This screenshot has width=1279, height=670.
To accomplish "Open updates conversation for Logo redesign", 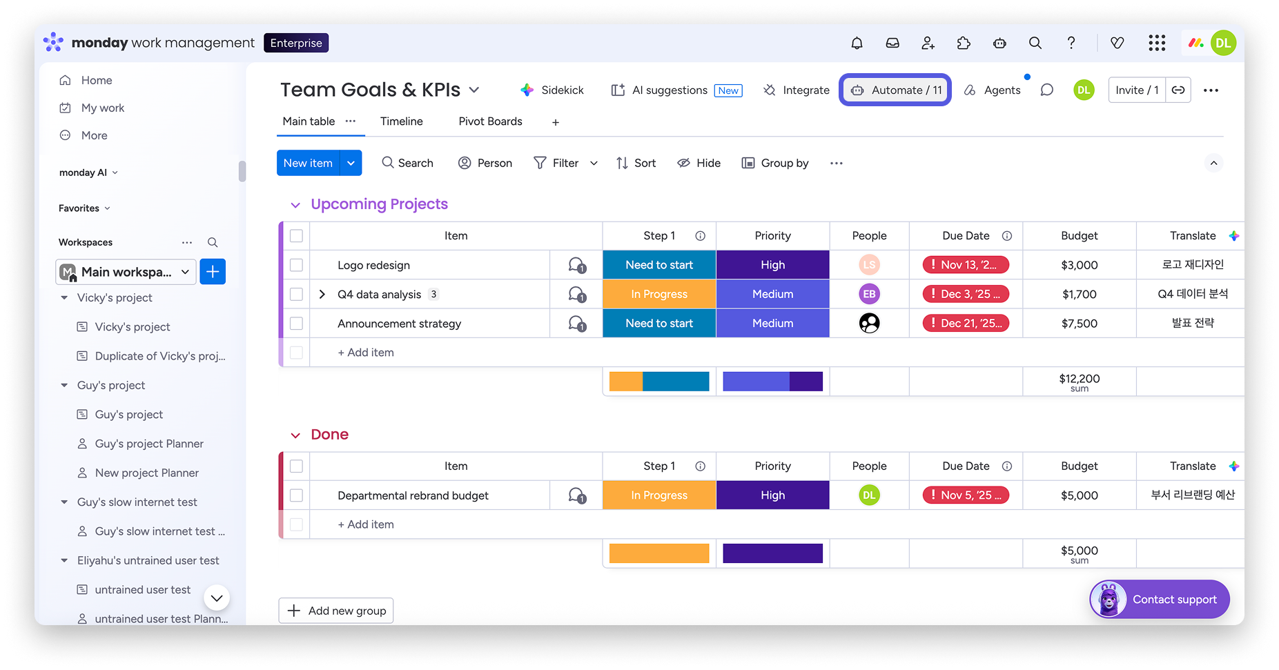I will pos(577,265).
